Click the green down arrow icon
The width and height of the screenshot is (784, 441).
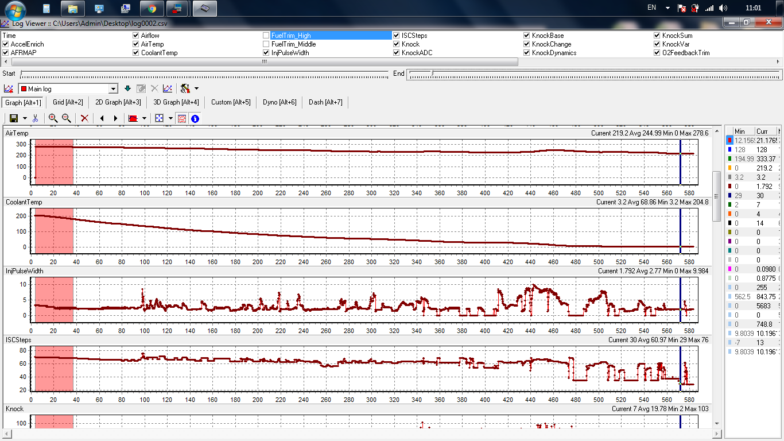click(127, 88)
